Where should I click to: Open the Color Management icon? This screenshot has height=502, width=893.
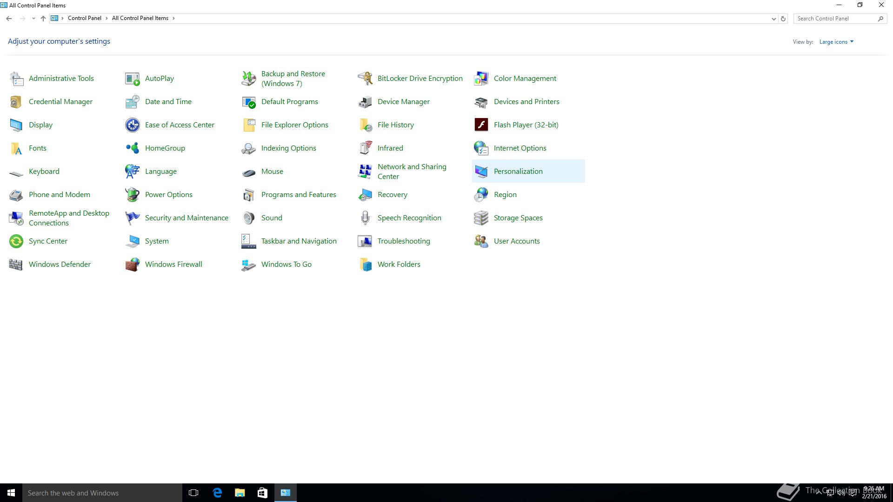(481, 79)
